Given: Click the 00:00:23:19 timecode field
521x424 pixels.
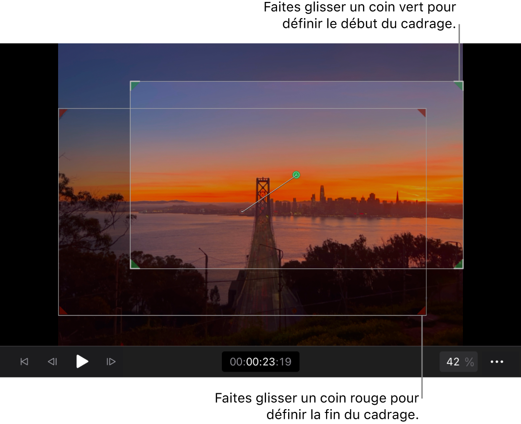Looking at the screenshot, I should [x=260, y=362].
